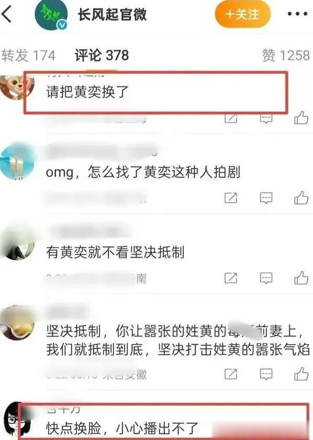
Task: Reply to the 有黄奕就不看坚决抵制 comment
Action: [x=266, y=278]
